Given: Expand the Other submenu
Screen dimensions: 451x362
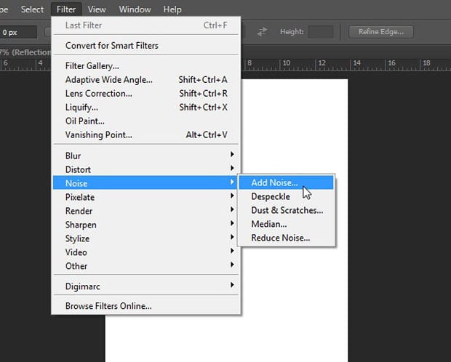Looking at the screenshot, I should coord(145,266).
